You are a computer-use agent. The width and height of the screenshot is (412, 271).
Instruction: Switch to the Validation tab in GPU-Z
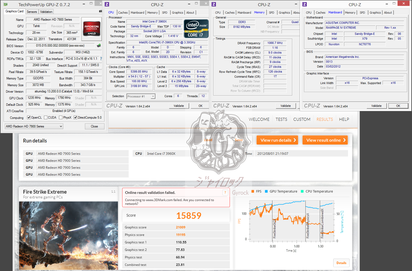pos(46,12)
